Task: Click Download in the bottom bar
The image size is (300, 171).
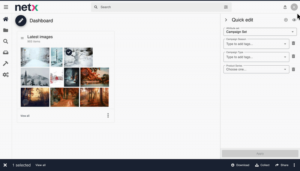Action: 240,165
